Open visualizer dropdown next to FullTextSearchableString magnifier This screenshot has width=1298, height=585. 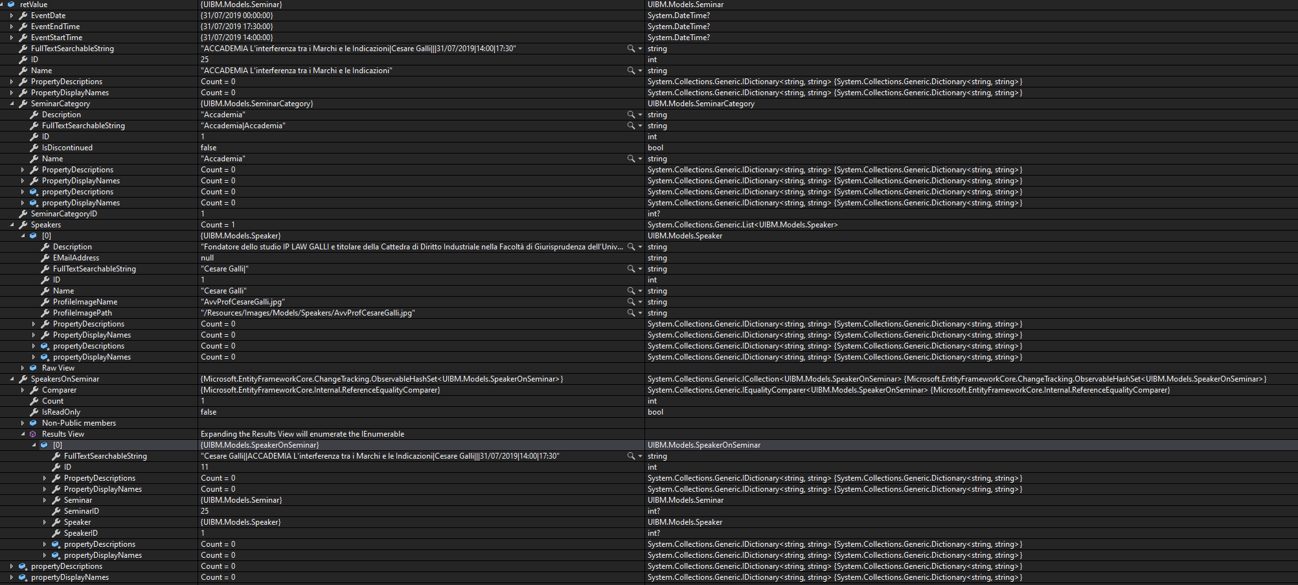coord(641,48)
